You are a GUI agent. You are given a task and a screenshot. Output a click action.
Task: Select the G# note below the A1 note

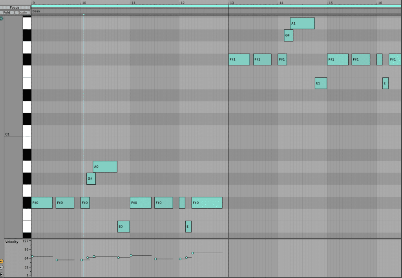click(289, 35)
